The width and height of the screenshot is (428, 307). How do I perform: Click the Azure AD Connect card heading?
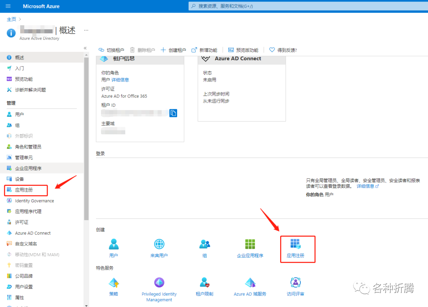coord(238,58)
